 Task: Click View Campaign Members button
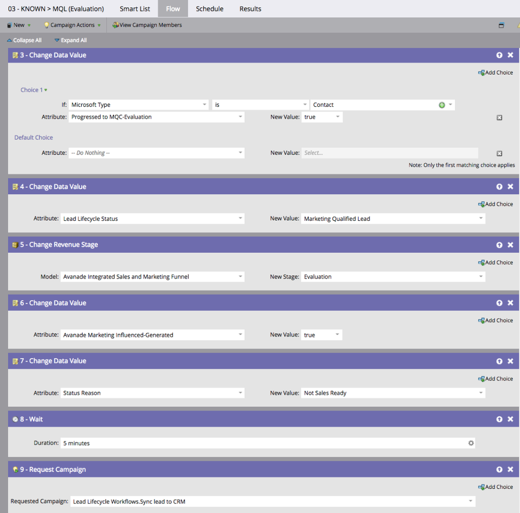click(147, 25)
